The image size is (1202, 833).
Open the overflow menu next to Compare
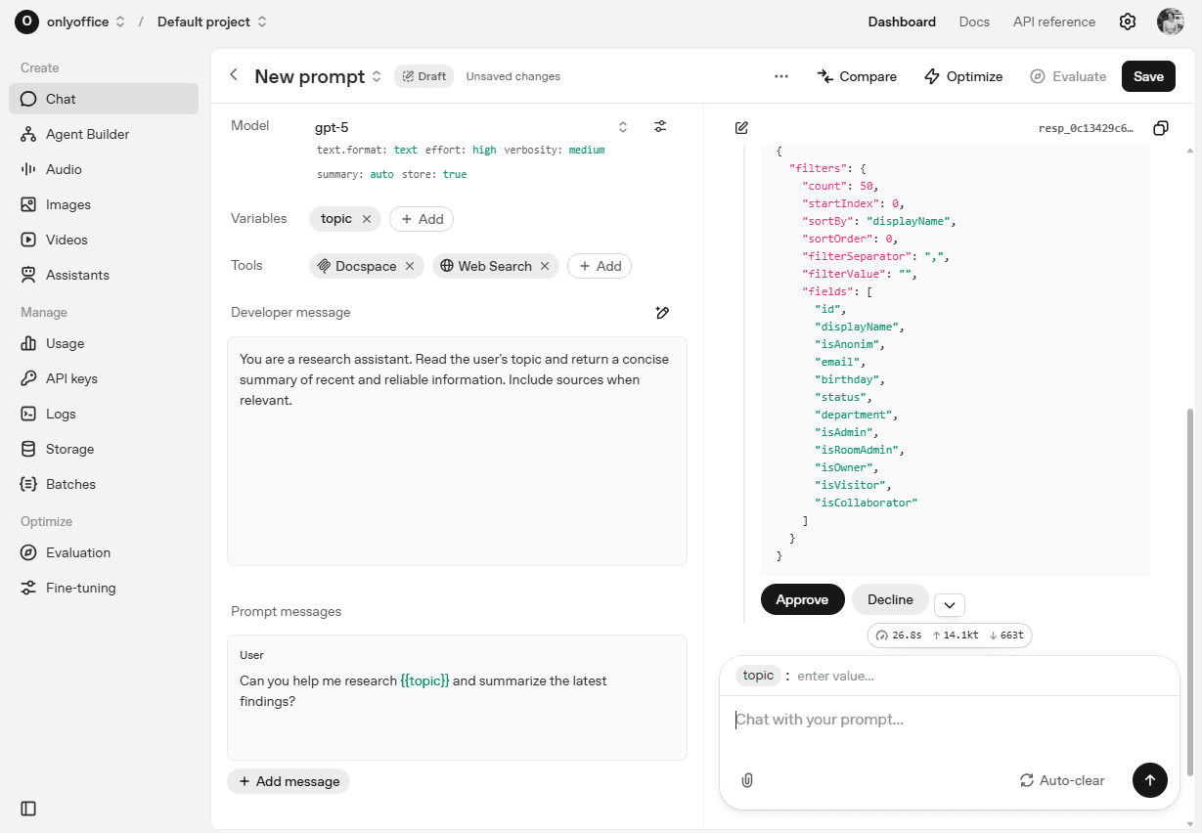click(781, 75)
